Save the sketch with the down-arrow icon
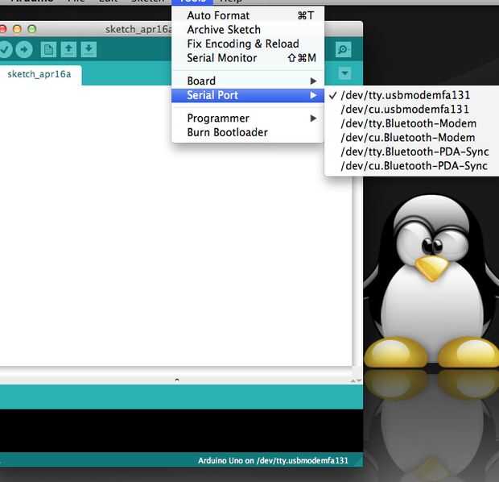This screenshot has width=499, height=482. [x=89, y=49]
